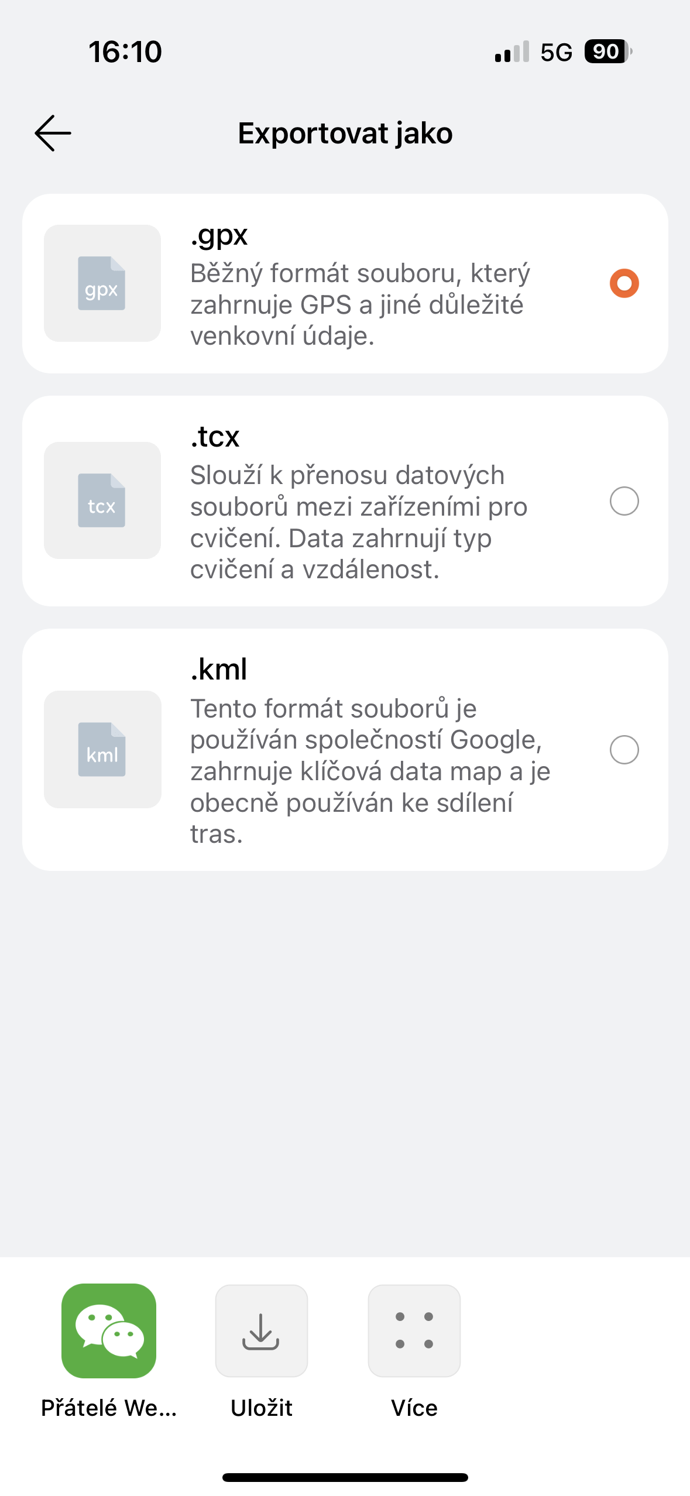Select the .kml radio button
The image size is (690, 1496).
coord(624,750)
